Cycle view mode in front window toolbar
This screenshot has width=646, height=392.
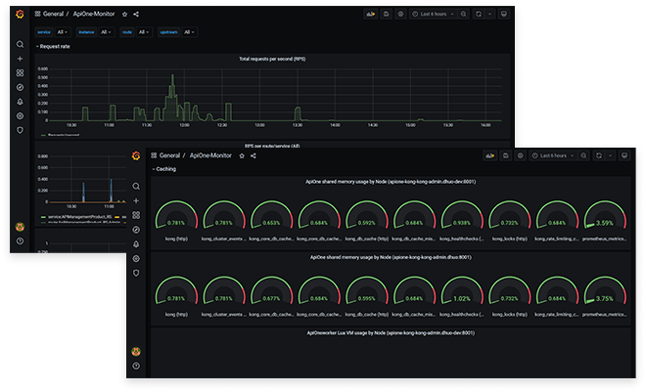(x=624, y=155)
